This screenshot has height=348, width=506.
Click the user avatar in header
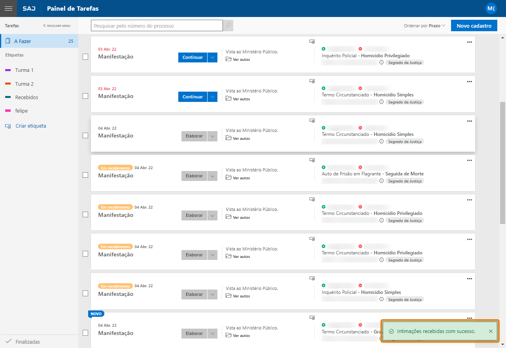coord(491,8)
